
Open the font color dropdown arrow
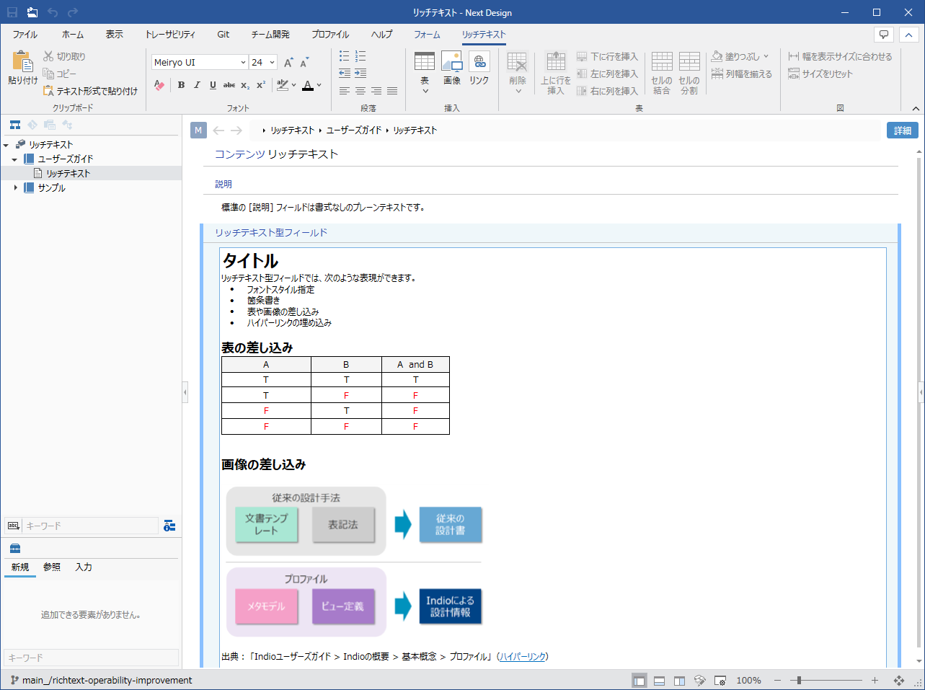coord(319,85)
